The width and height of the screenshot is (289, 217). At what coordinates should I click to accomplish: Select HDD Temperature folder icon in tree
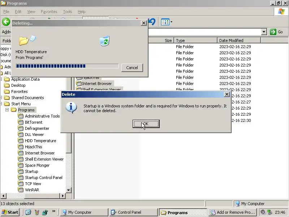coord(21,141)
